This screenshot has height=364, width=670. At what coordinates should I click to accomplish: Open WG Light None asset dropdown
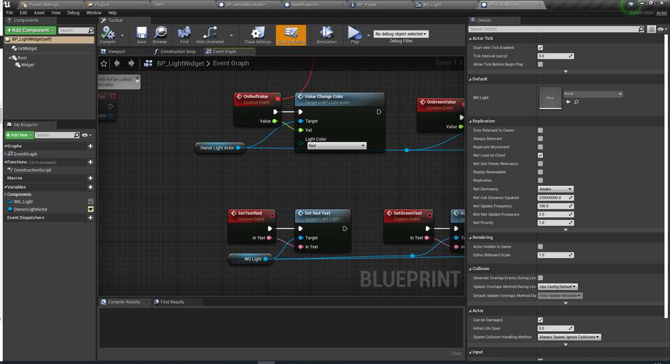point(593,94)
